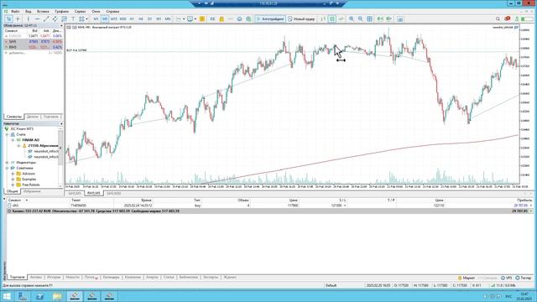Draw a horizontal line

point(37,18)
